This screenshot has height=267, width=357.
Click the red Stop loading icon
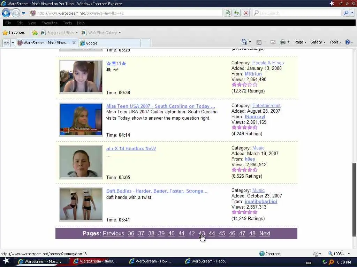tap(246, 13)
